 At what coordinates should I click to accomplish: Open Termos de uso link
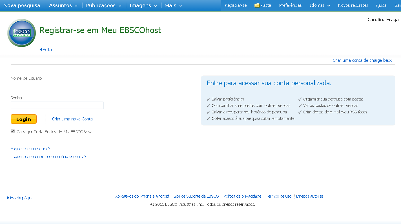(x=279, y=196)
